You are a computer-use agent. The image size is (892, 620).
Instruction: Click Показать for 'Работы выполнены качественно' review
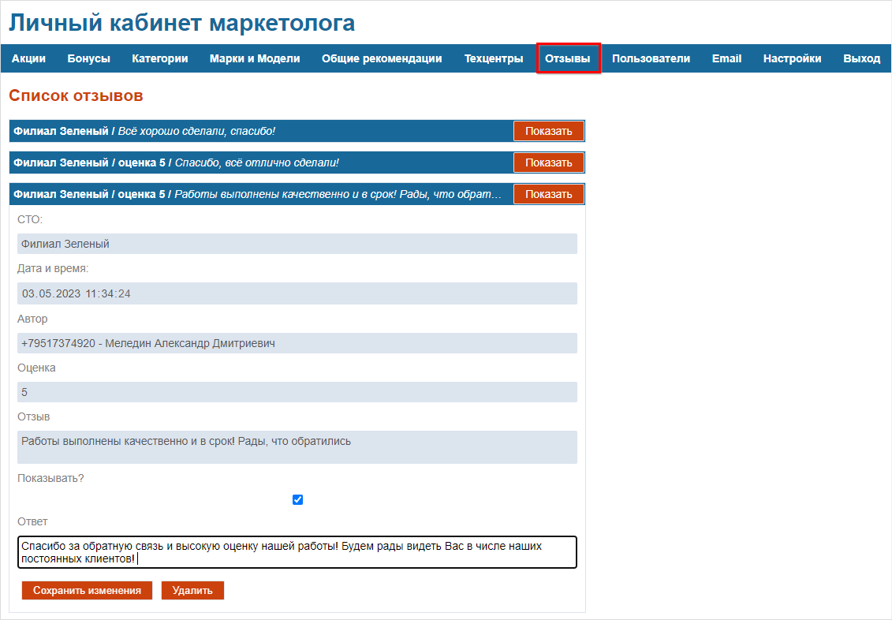tap(548, 194)
